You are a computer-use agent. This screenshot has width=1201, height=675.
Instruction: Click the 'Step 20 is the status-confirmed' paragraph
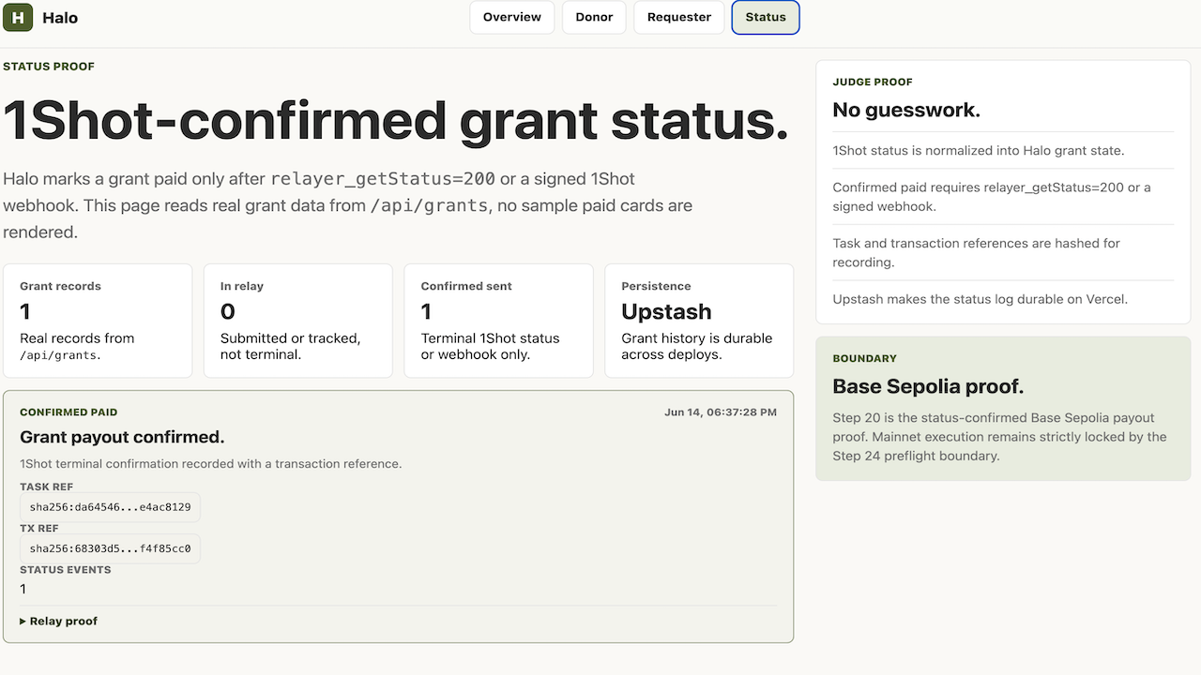click(x=1000, y=437)
